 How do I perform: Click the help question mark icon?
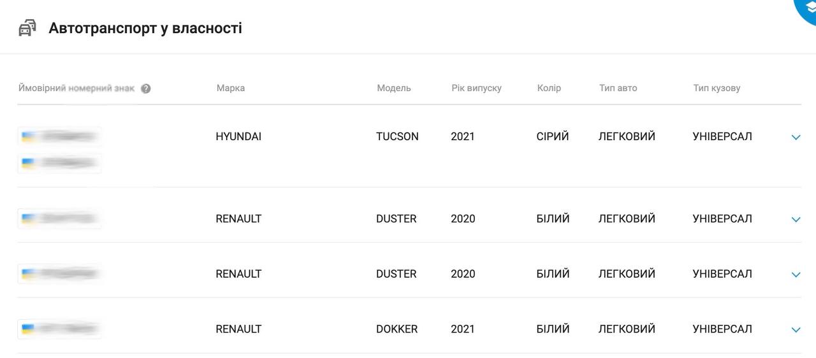pos(146,89)
